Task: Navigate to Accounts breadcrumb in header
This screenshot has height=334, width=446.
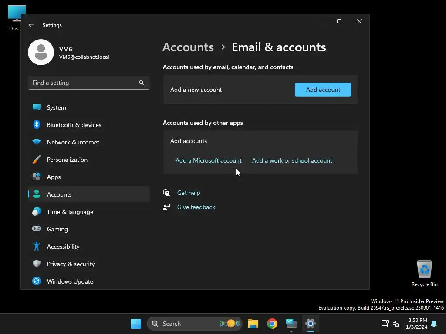Action: click(x=188, y=47)
